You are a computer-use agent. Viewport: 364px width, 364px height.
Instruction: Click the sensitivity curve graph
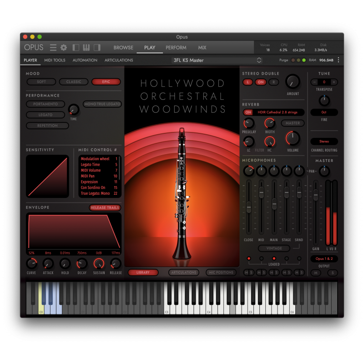pyautogui.click(x=48, y=177)
